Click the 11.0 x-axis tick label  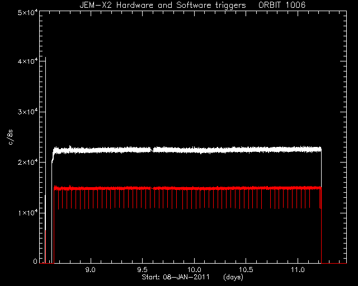(x=298, y=270)
